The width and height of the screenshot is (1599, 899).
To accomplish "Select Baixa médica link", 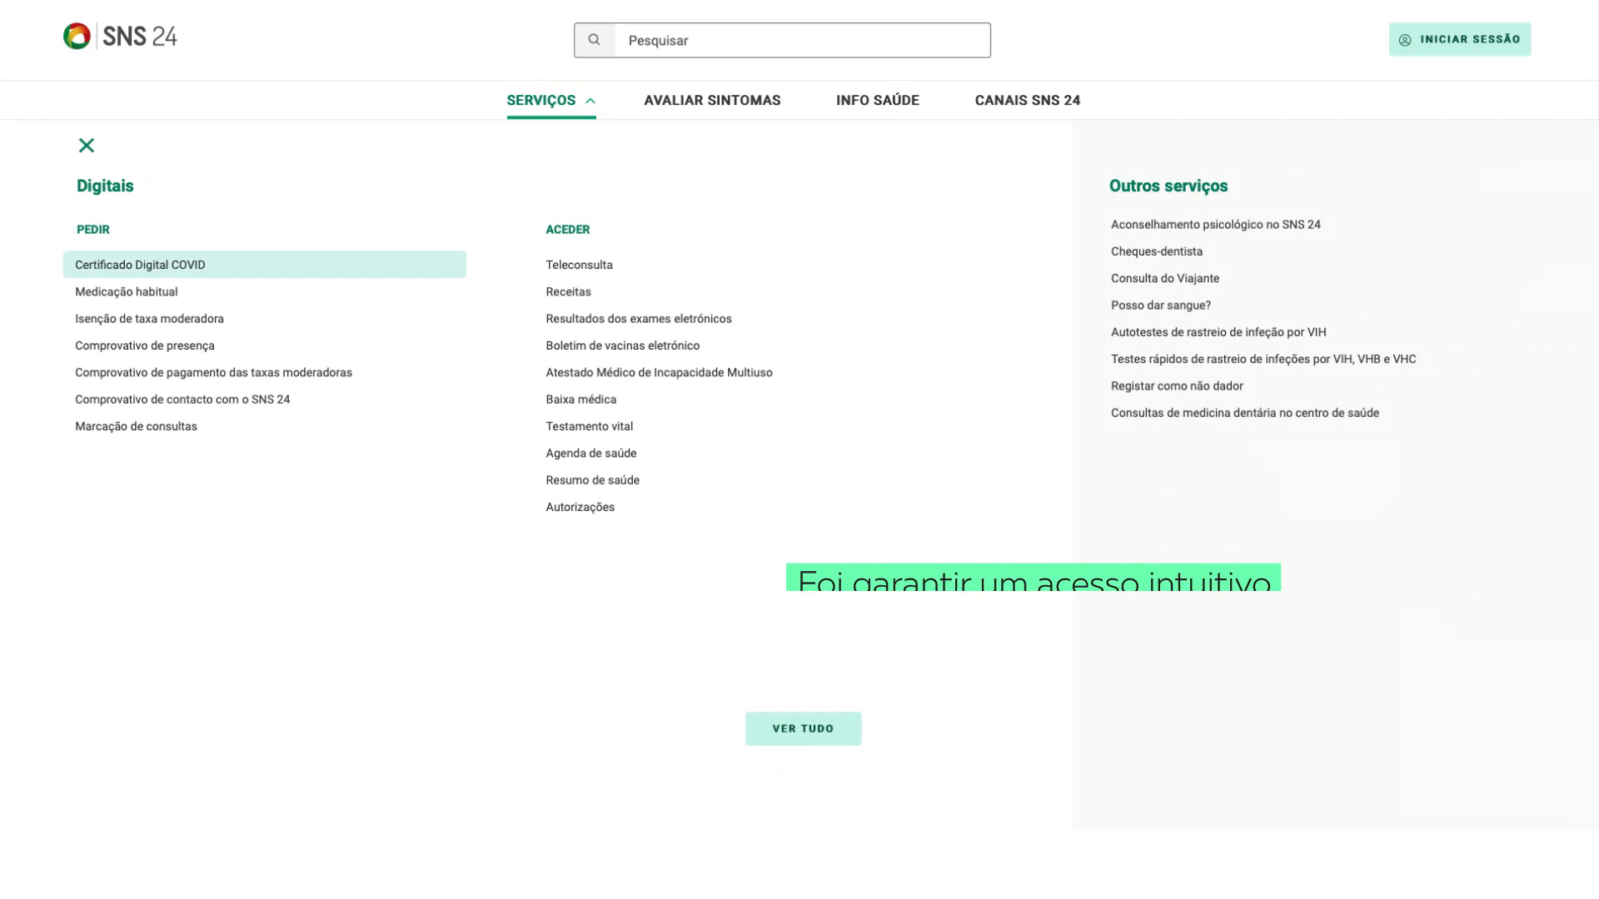I will [580, 400].
